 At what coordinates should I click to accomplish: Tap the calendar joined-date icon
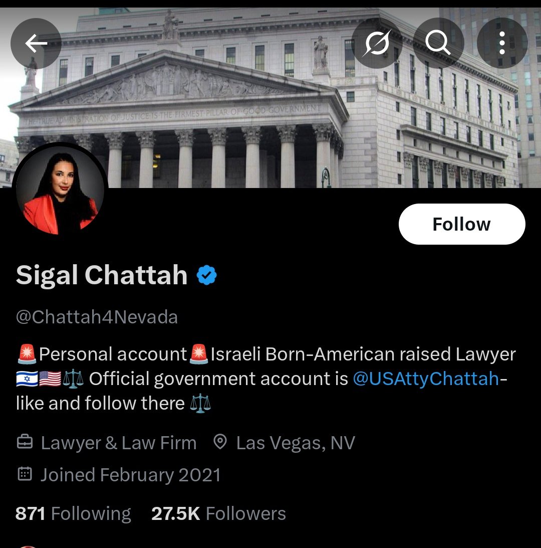[x=25, y=474]
